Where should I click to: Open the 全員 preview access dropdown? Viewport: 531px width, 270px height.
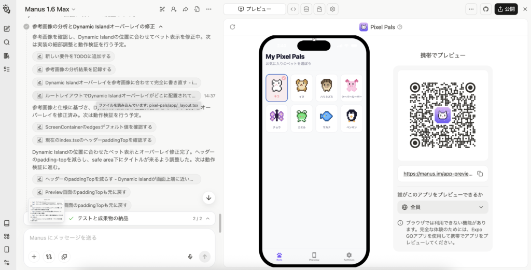(443, 207)
